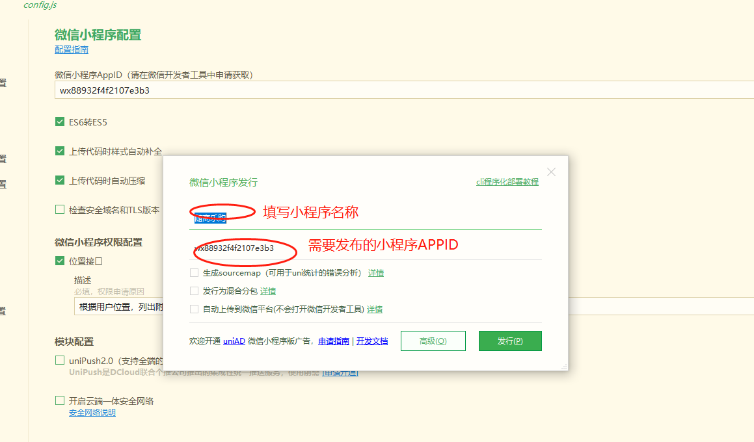Click the dialog's AppID input field

(364, 248)
